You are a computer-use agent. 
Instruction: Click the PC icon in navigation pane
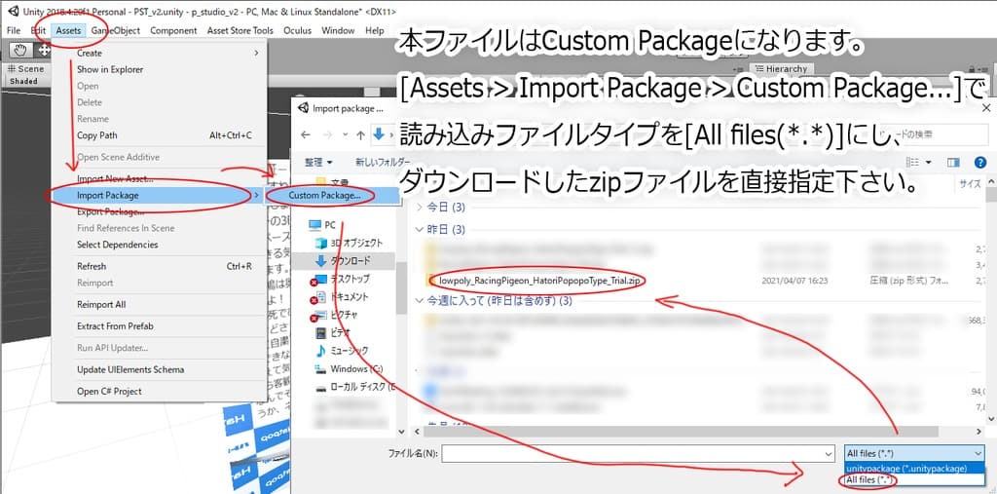(314, 225)
